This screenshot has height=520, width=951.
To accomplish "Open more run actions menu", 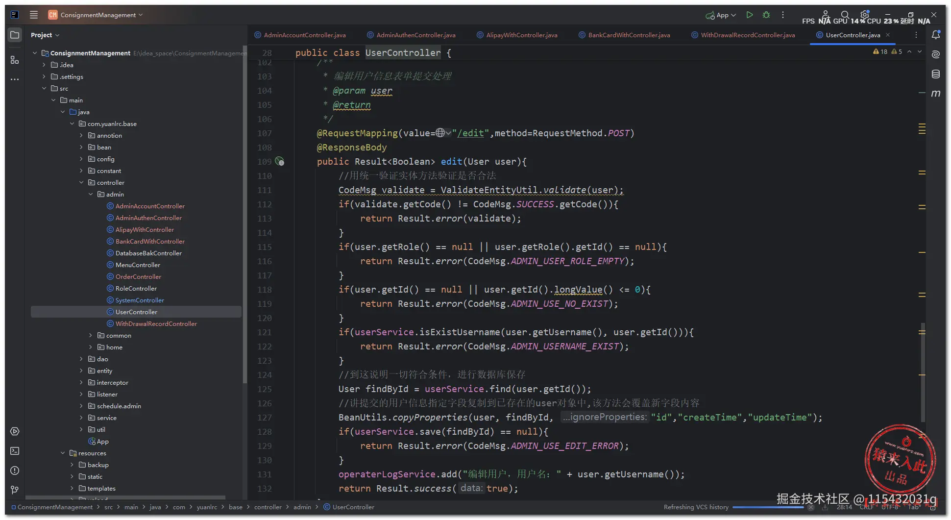I will (x=783, y=15).
